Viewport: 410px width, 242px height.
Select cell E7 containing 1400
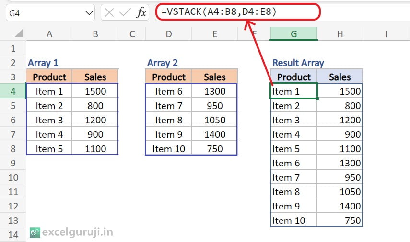215,134
